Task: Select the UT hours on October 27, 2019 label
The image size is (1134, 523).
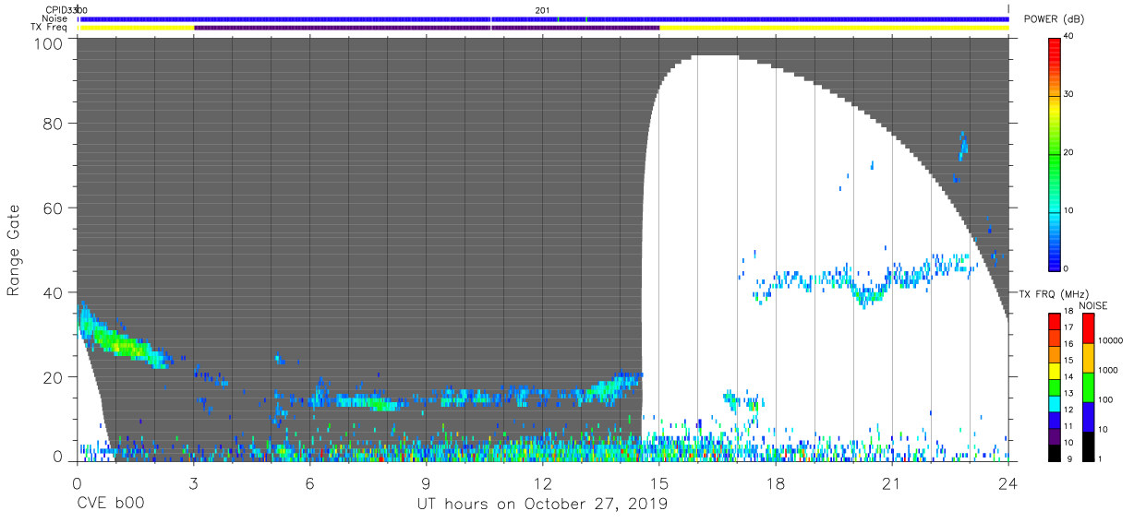Action: (x=542, y=504)
